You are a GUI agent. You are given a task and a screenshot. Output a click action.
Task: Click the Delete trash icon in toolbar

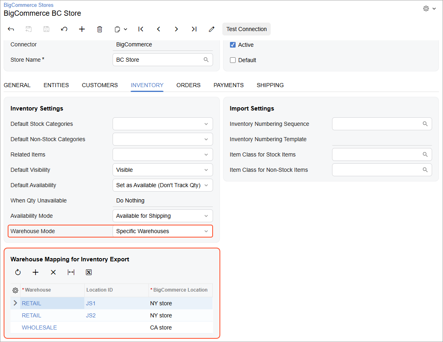pyautogui.click(x=100, y=29)
